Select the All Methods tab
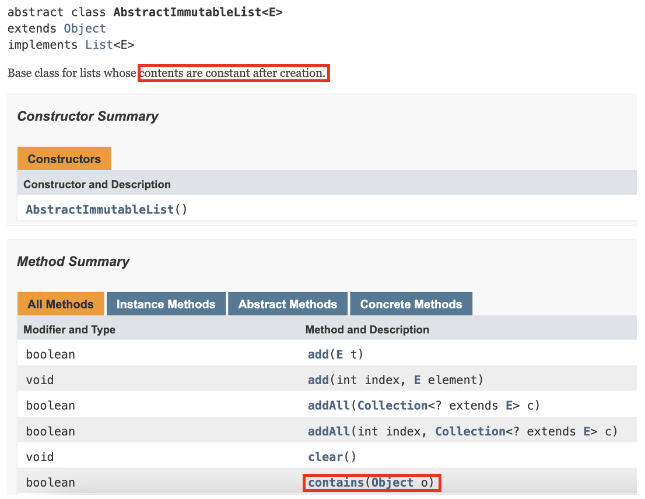 [x=61, y=304]
